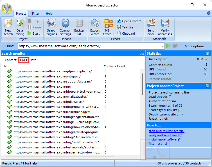Click Start in the Project group
The width and height of the screenshot is (212, 167).
(x=33, y=33)
